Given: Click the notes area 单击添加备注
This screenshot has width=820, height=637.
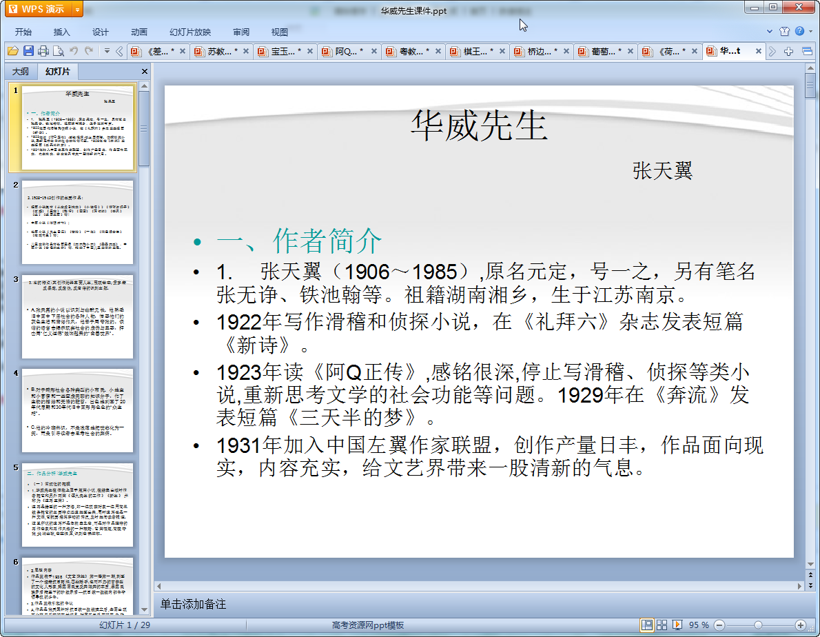Looking at the screenshot, I should pos(193,604).
